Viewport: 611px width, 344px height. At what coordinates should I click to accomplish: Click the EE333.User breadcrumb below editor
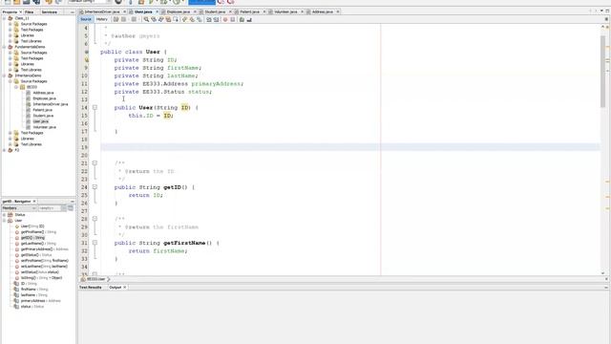pos(95,279)
